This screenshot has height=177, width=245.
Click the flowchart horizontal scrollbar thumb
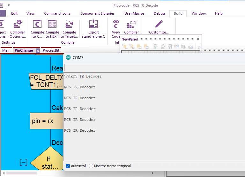(x=21, y=173)
